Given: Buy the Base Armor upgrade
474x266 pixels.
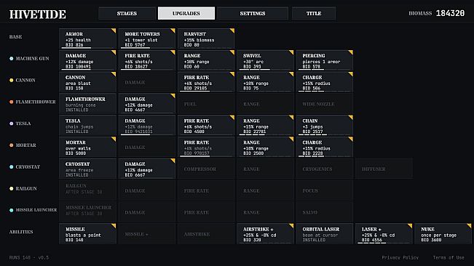Looking at the screenshot, I should pos(87,39).
